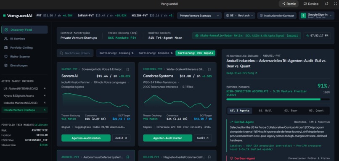Click the VanguardAI green logo square

(4, 16)
